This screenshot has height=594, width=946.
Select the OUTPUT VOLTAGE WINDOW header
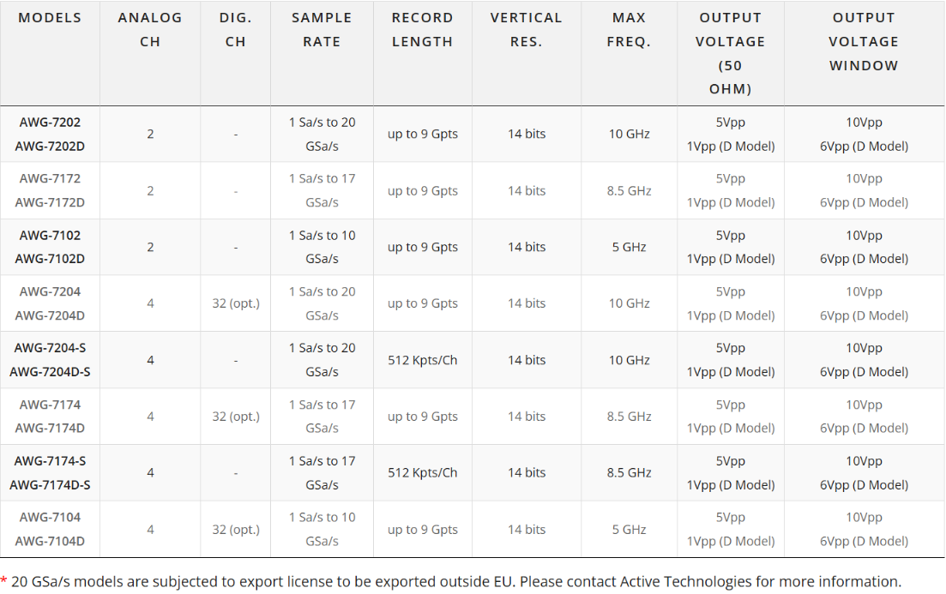point(864,42)
